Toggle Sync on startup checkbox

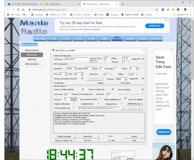click(x=143, y=90)
